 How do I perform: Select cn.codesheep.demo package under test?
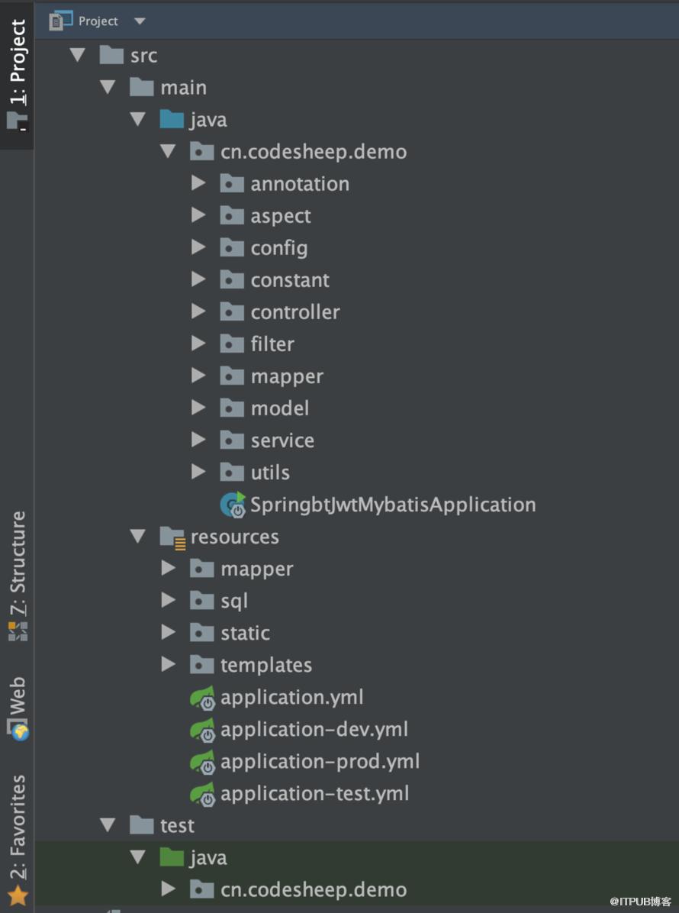tap(314, 889)
